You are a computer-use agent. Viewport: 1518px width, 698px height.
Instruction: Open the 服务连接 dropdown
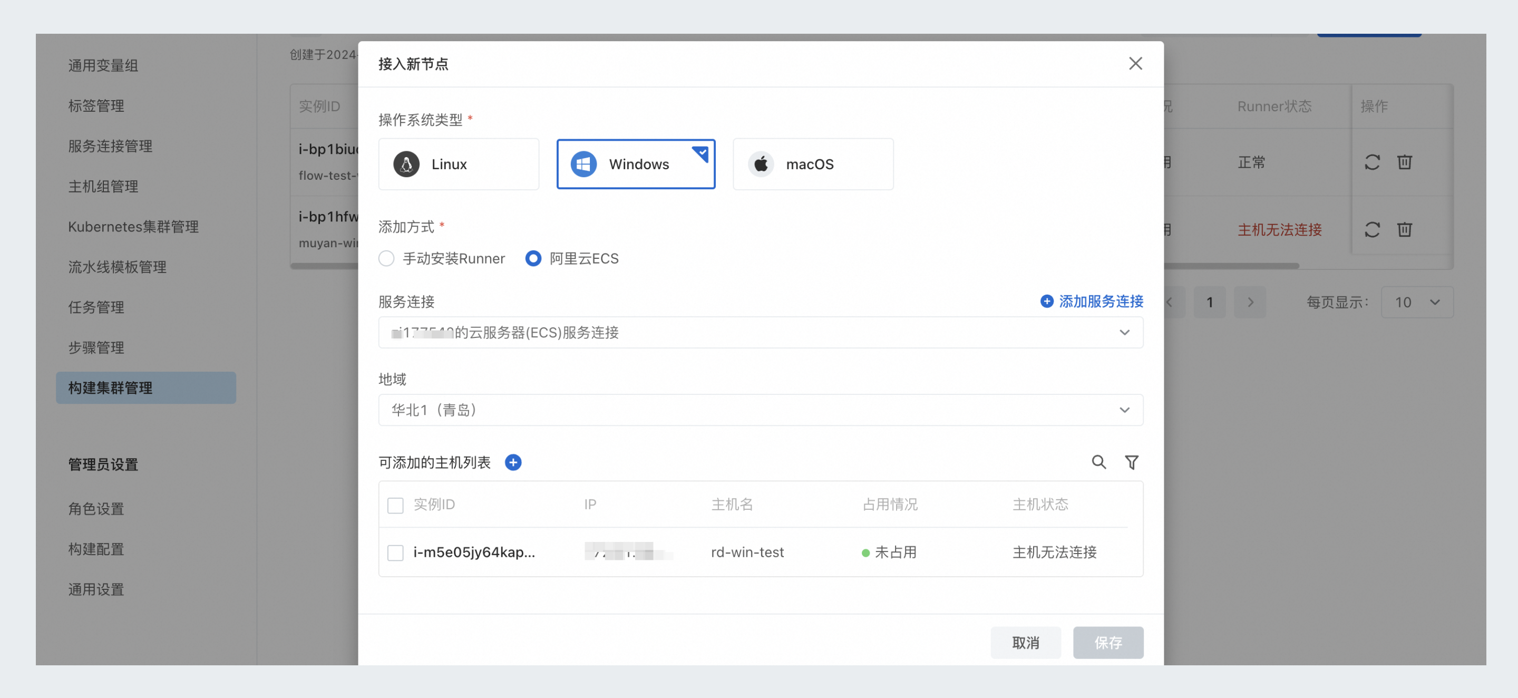pyautogui.click(x=760, y=333)
